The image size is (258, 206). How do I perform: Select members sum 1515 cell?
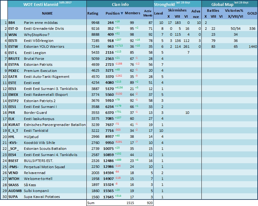coord(130,203)
